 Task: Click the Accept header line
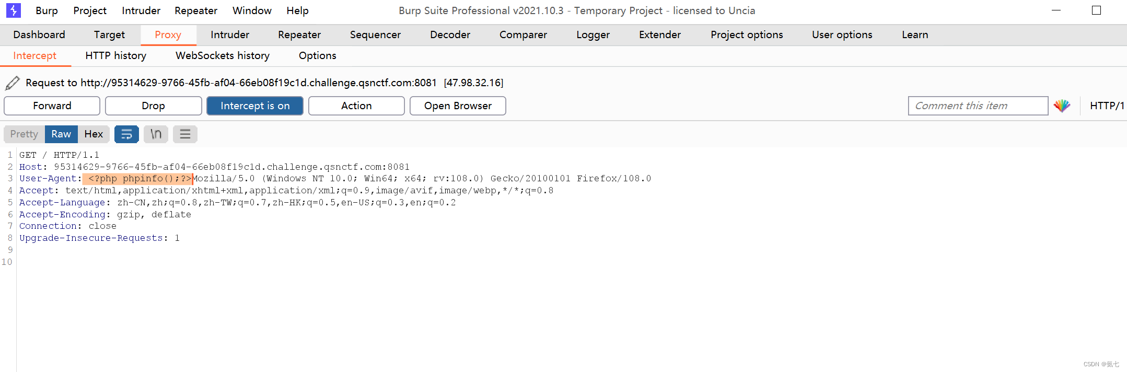point(286,191)
